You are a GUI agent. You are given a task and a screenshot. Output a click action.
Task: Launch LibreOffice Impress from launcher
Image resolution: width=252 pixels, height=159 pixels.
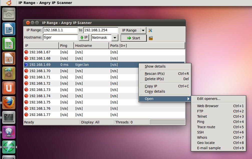(x=9, y=58)
